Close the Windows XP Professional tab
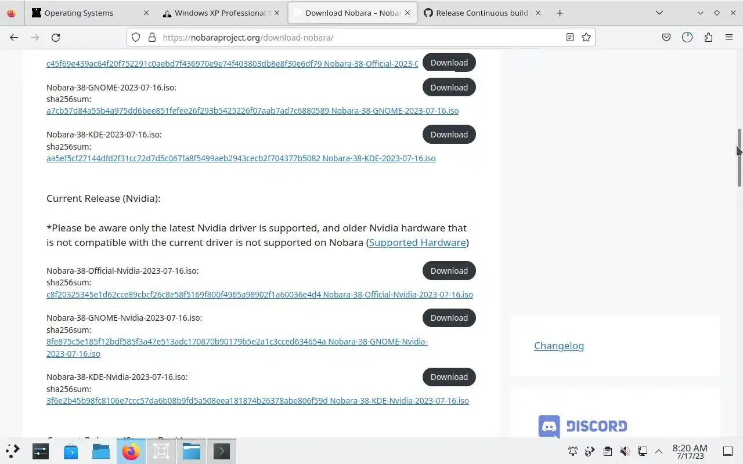This screenshot has height=464, width=743. [277, 13]
